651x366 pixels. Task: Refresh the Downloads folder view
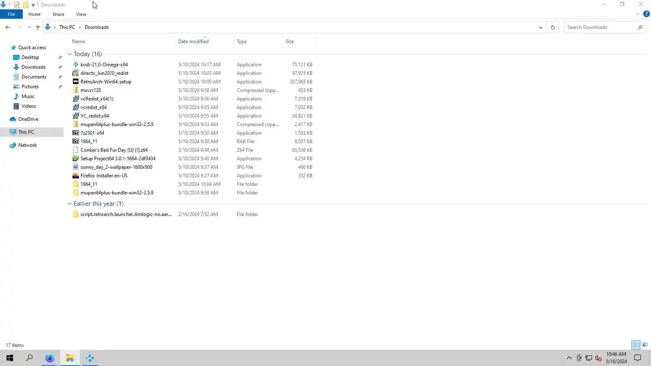[553, 27]
